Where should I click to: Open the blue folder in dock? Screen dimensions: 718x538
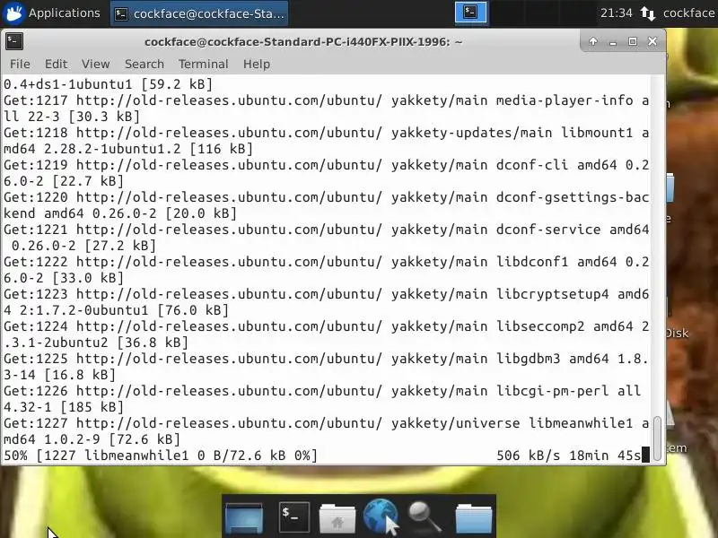pos(474,518)
